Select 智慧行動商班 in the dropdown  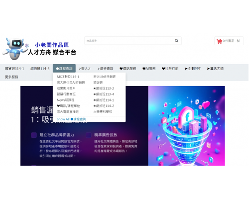pyautogui.click(x=66, y=94)
